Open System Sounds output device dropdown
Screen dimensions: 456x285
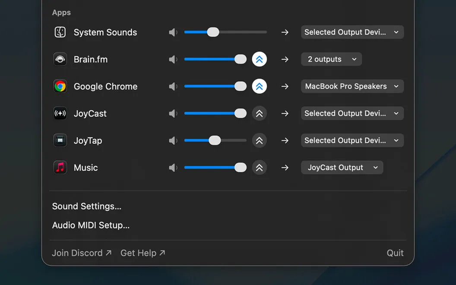pyautogui.click(x=352, y=32)
